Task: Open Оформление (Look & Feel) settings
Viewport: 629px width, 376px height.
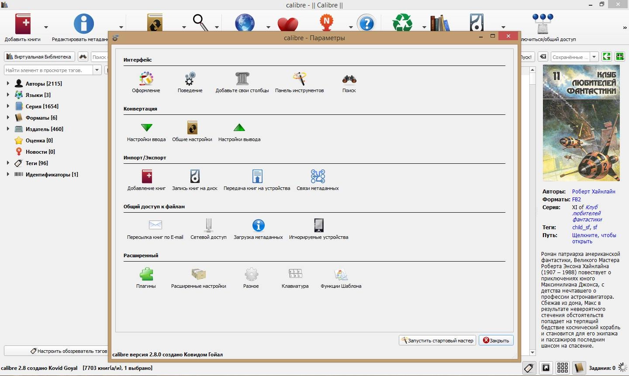Action: (146, 83)
